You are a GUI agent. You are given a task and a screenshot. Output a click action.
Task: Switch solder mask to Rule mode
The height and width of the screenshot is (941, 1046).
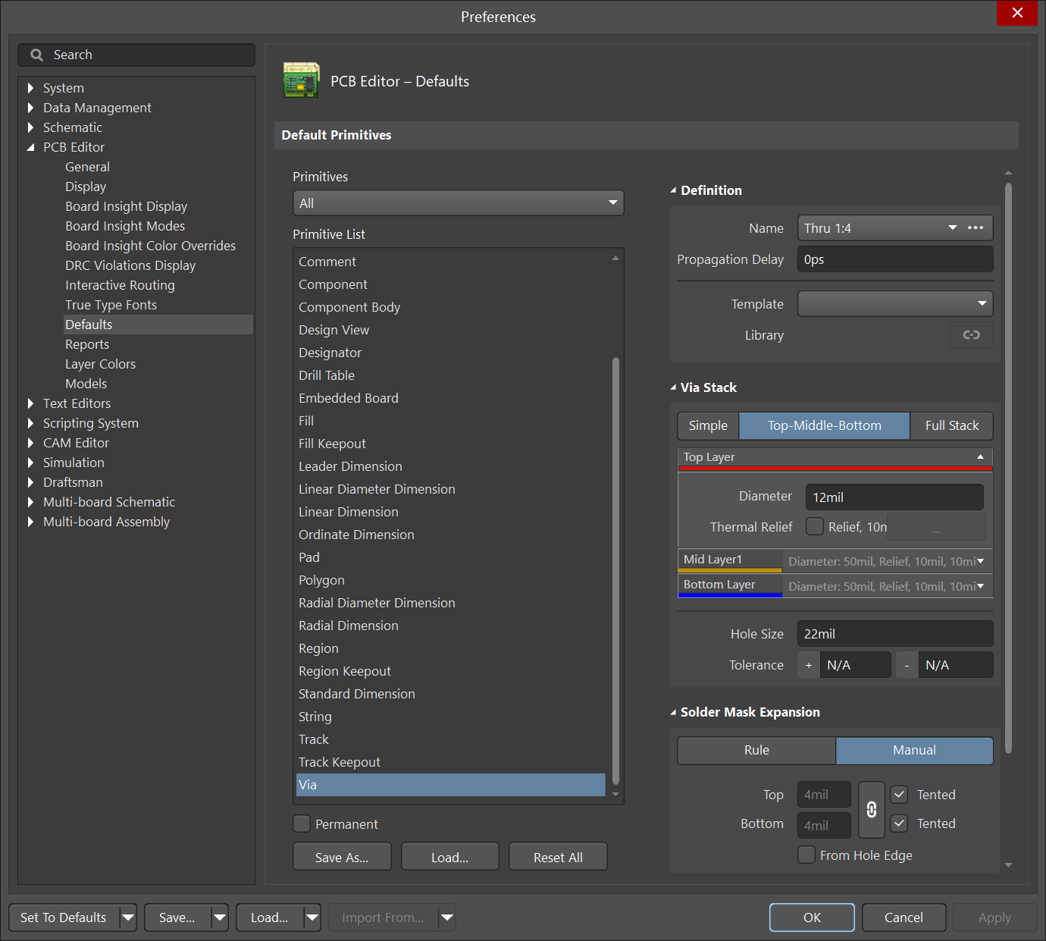[x=756, y=750]
